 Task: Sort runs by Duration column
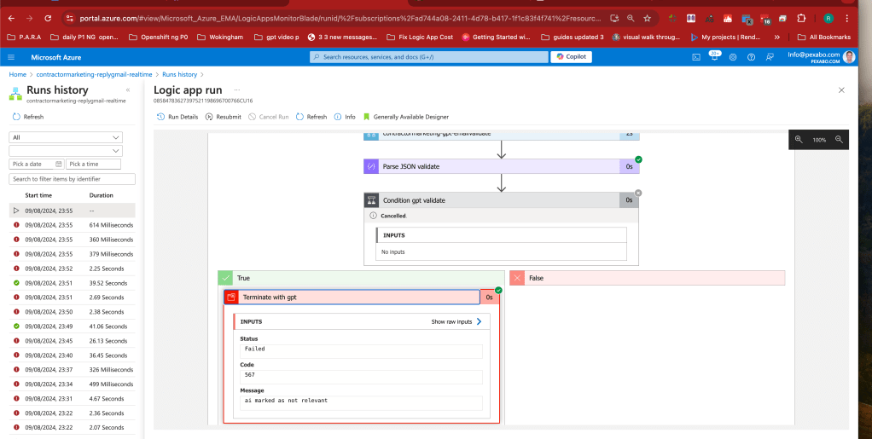click(x=102, y=195)
